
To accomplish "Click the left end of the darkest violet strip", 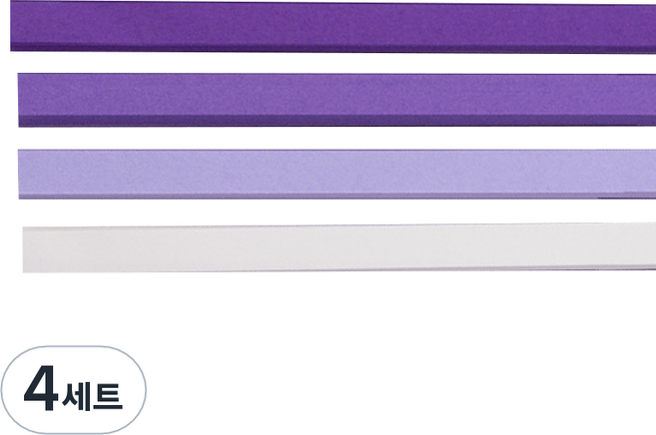I will 17,26.
